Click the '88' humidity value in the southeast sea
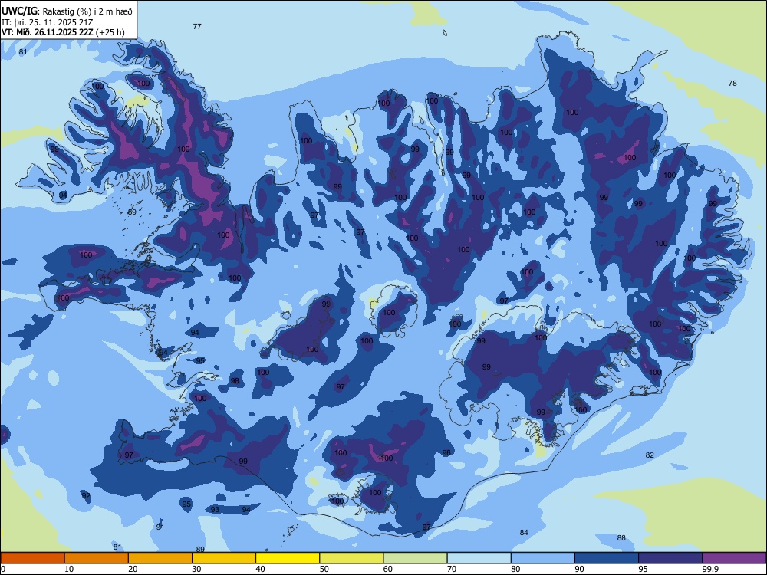 (x=621, y=538)
